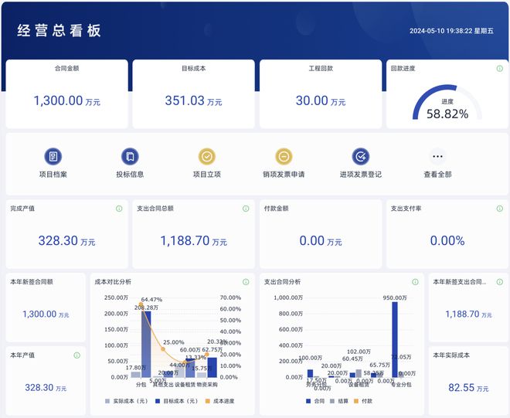Click the 支出支付率 value 0.00%
This screenshot has height=418, width=510.
click(x=447, y=241)
